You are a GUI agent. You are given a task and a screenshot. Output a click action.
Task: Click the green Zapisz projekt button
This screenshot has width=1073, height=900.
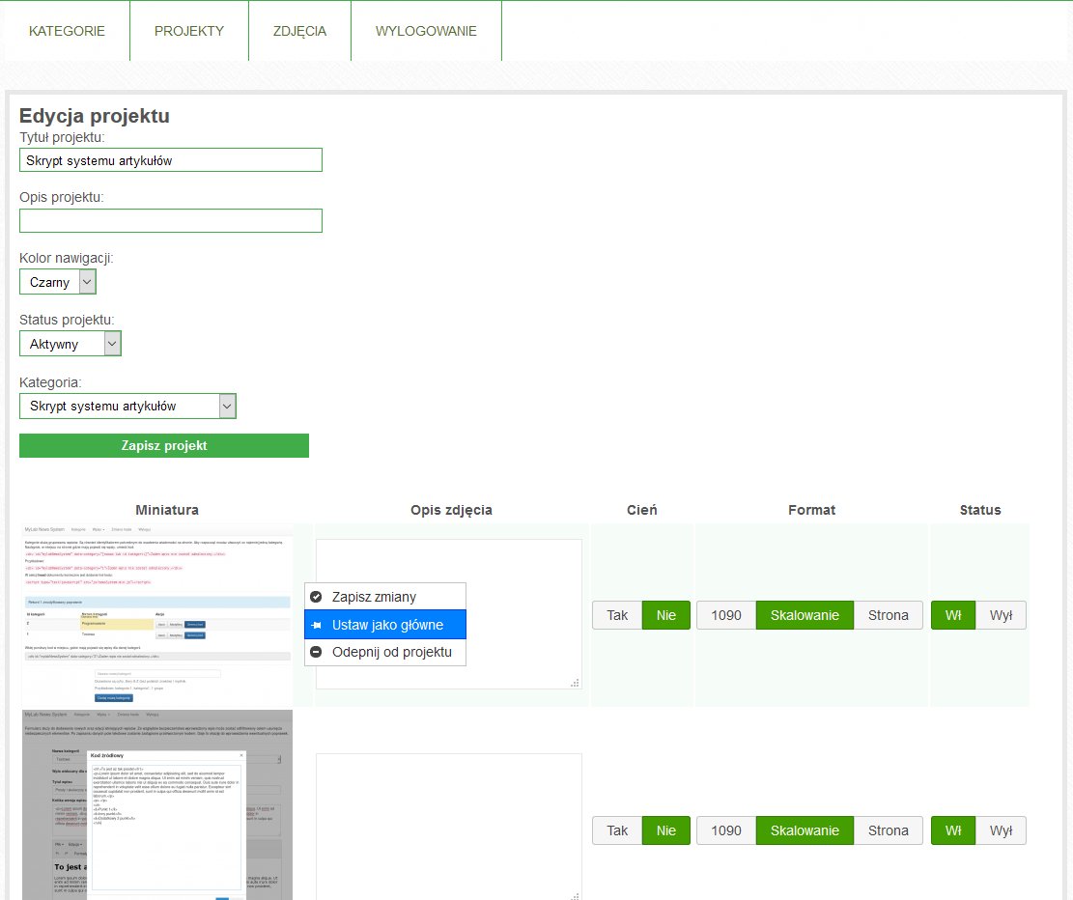point(164,445)
